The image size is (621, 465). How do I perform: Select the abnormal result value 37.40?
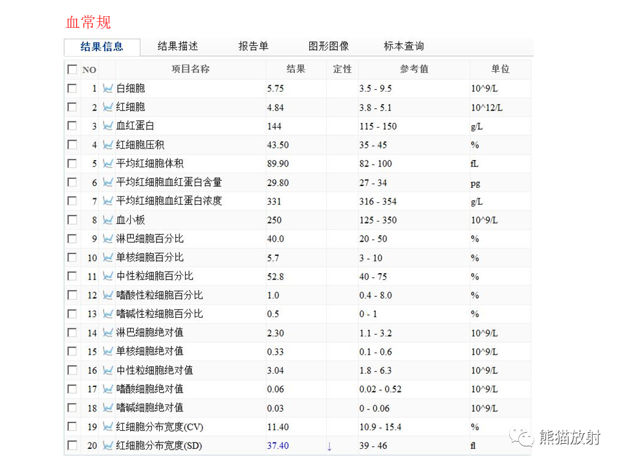coord(278,446)
